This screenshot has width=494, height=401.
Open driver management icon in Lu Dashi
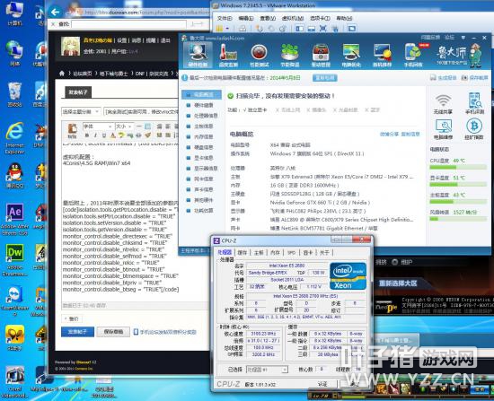coord(321,56)
